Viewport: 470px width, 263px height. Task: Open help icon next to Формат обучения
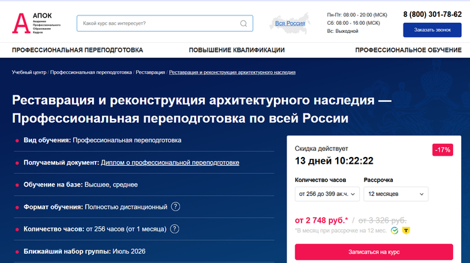click(x=175, y=207)
